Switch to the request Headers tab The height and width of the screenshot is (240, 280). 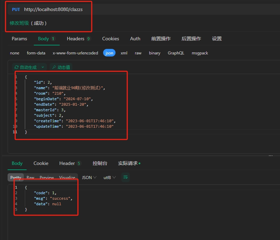coord(78,39)
